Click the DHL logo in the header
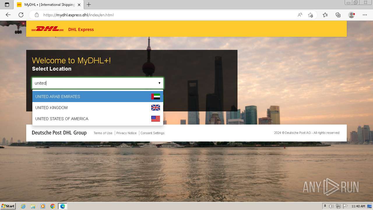The width and height of the screenshot is (373, 210). (47, 29)
